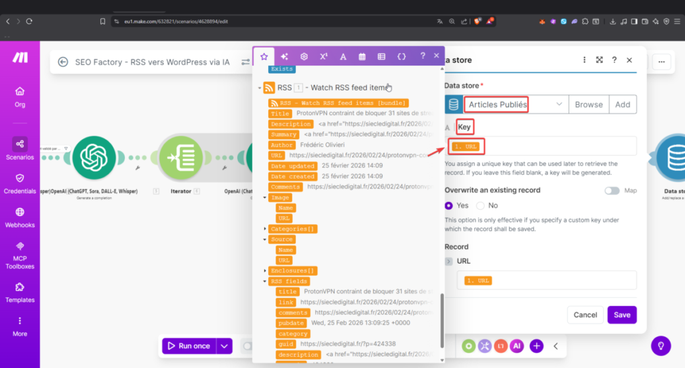Click the Save button

[621, 314]
